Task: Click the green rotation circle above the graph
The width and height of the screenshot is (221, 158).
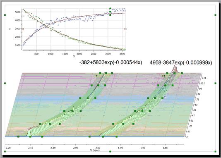Action: pos(110,8)
